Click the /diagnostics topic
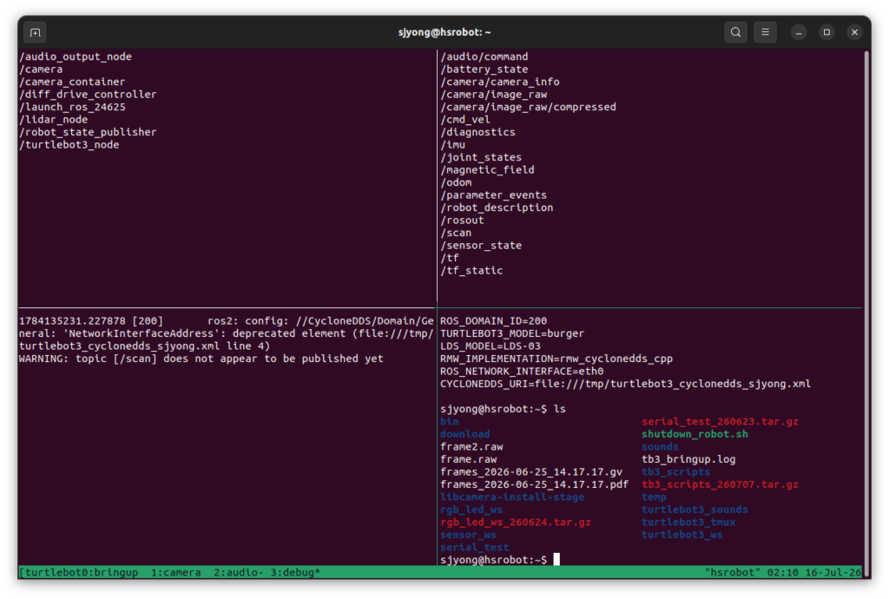Screen dimensions: 889x599 tap(478, 132)
